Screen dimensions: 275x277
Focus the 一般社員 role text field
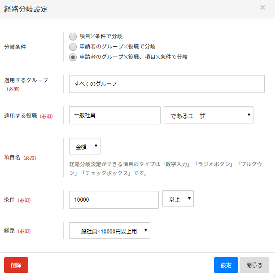click(114, 115)
